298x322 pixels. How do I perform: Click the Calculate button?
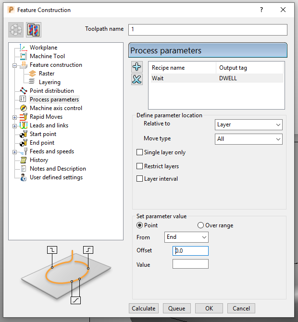click(x=144, y=309)
